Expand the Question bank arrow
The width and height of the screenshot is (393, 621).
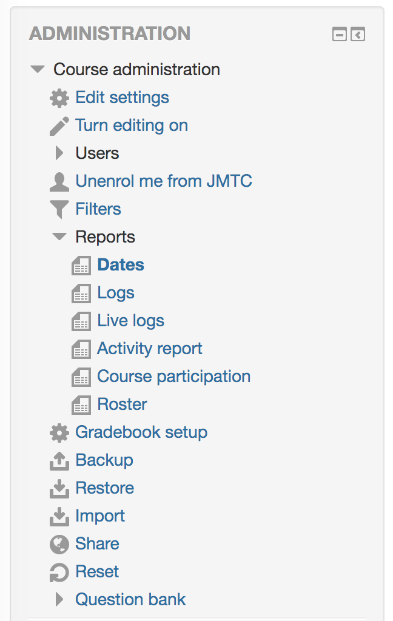[59, 599]
